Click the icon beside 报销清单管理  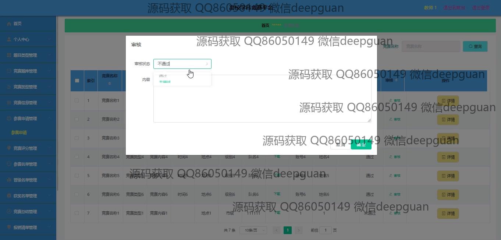point(9,227)
